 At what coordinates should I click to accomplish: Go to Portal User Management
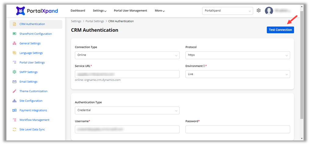click(130, 11)
